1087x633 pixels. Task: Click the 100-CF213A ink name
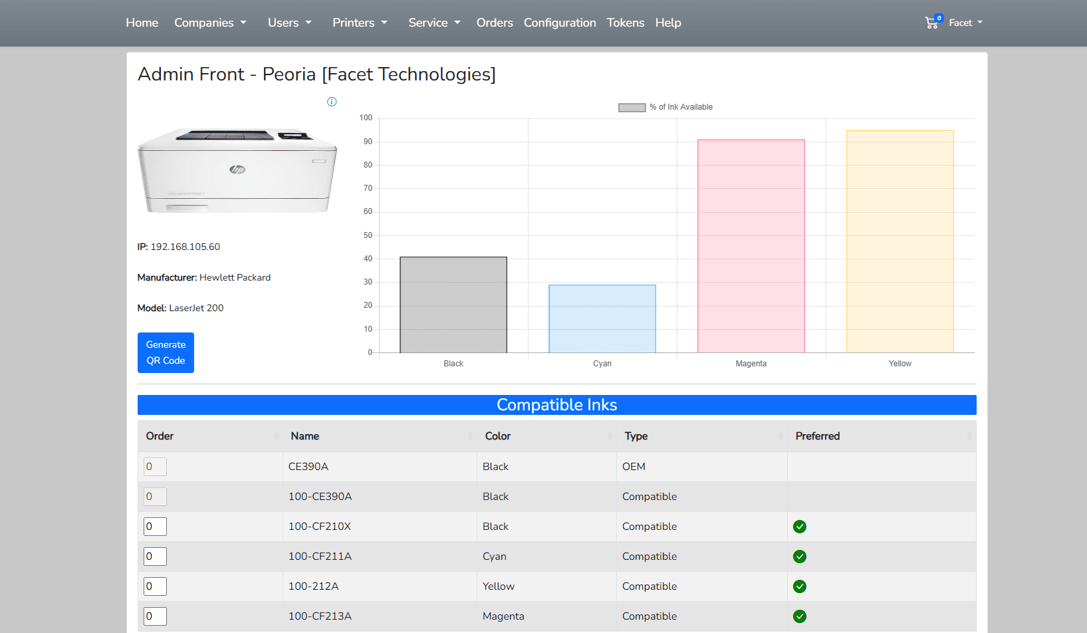[320, 616]
